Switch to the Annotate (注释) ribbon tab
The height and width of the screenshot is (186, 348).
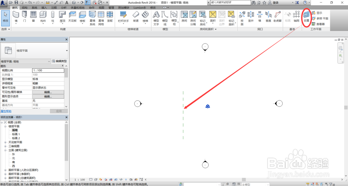coord(54,8)
